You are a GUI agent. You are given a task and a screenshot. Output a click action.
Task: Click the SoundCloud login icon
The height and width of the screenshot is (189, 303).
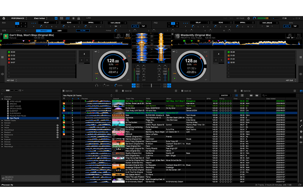click(58, 130)
